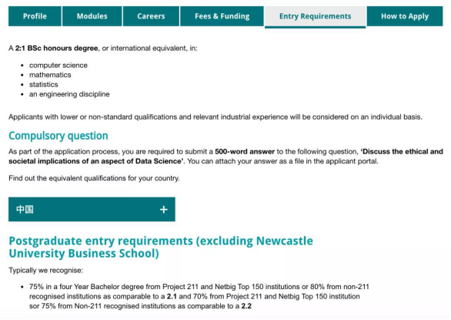The image size is (451, 320).
Task: Click the bold '2:1 BSc honours degree' text
Action: (x=57, y=48)
